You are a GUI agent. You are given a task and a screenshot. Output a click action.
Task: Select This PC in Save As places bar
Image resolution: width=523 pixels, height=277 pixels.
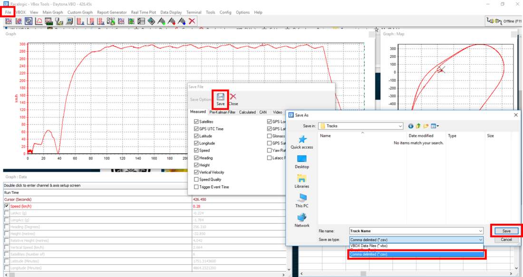click(302, 201)
